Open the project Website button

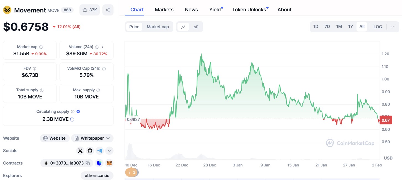(55, 138)
